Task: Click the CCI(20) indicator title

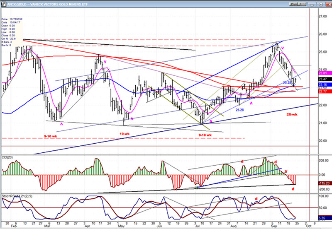Action: pos(7,157)
